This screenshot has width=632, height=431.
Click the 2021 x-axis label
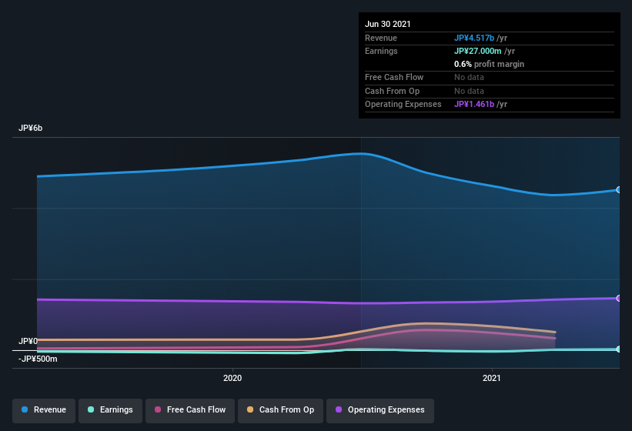tap(492, 378)
